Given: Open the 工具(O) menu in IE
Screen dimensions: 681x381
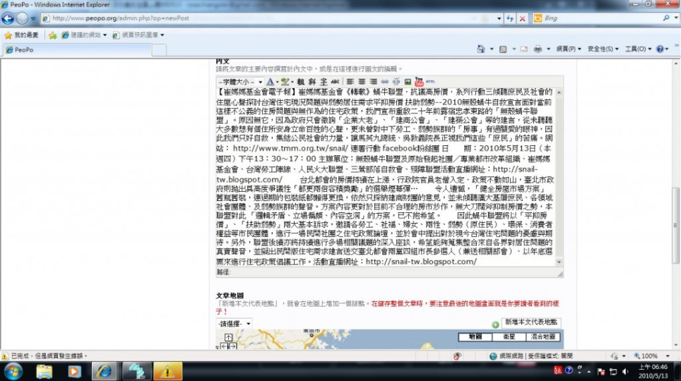Looking at the screenshot, I should pos(635,49).
